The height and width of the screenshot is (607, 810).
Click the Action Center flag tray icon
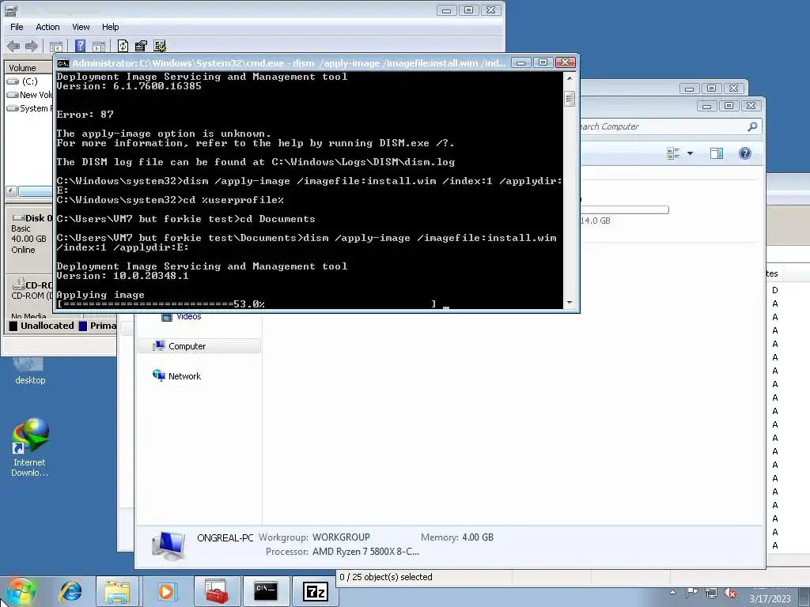(x=691, y=593)
